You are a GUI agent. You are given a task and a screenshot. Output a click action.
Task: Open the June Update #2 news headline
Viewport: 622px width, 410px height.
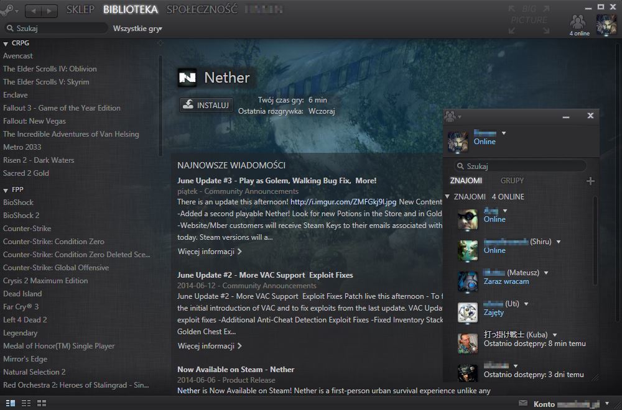(x=265, y=275)
